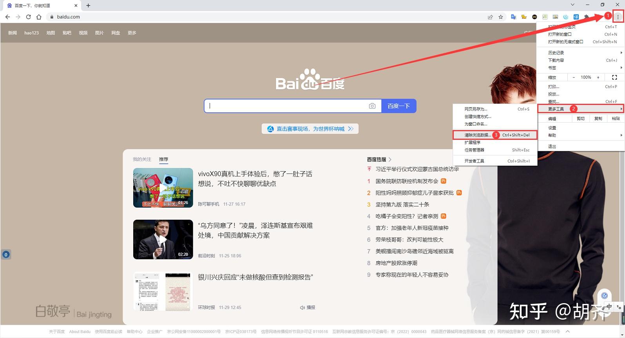The height and width of the screenshot is (338, 625).
Task: Switch to 推荐 feed tab
Action: (x=163, y=159)
